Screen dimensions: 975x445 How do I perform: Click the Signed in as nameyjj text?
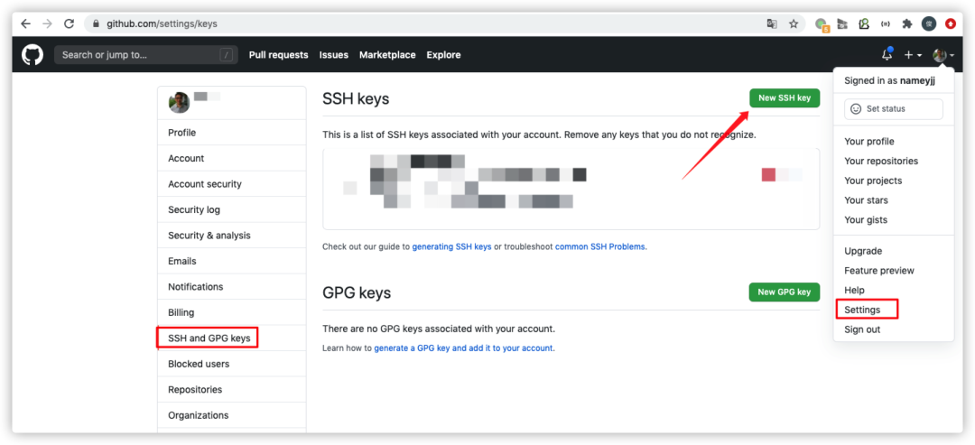(x=890, y=81)
